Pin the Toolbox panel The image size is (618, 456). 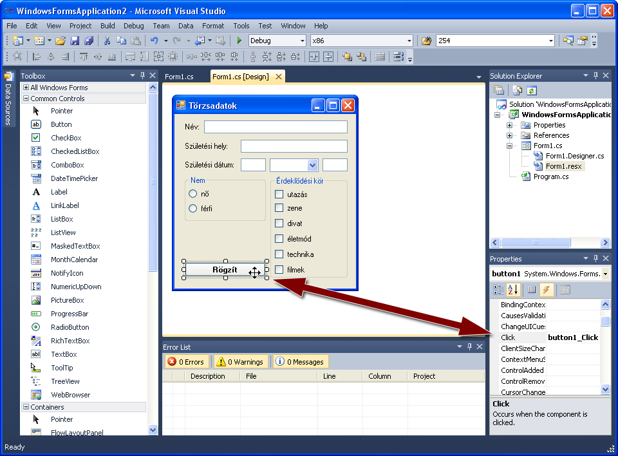pyautogui.click(x=142, y=75)
